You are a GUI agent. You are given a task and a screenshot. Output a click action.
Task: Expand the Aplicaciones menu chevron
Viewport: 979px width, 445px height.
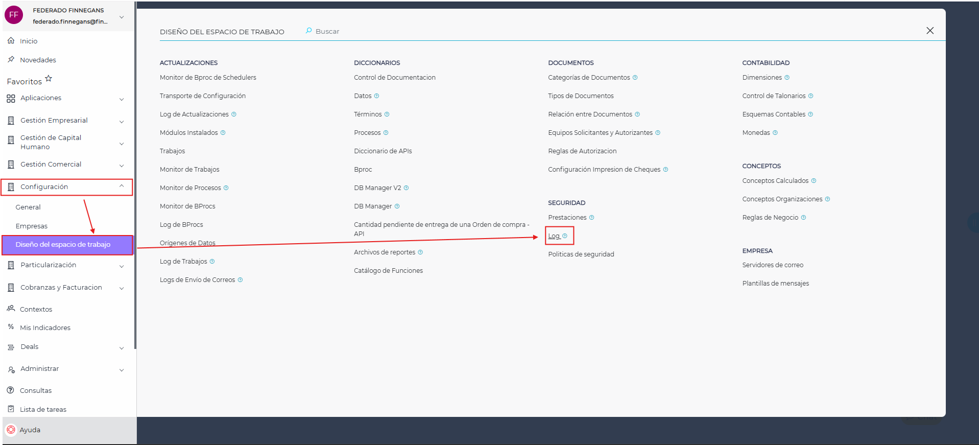tap(122, 99)
